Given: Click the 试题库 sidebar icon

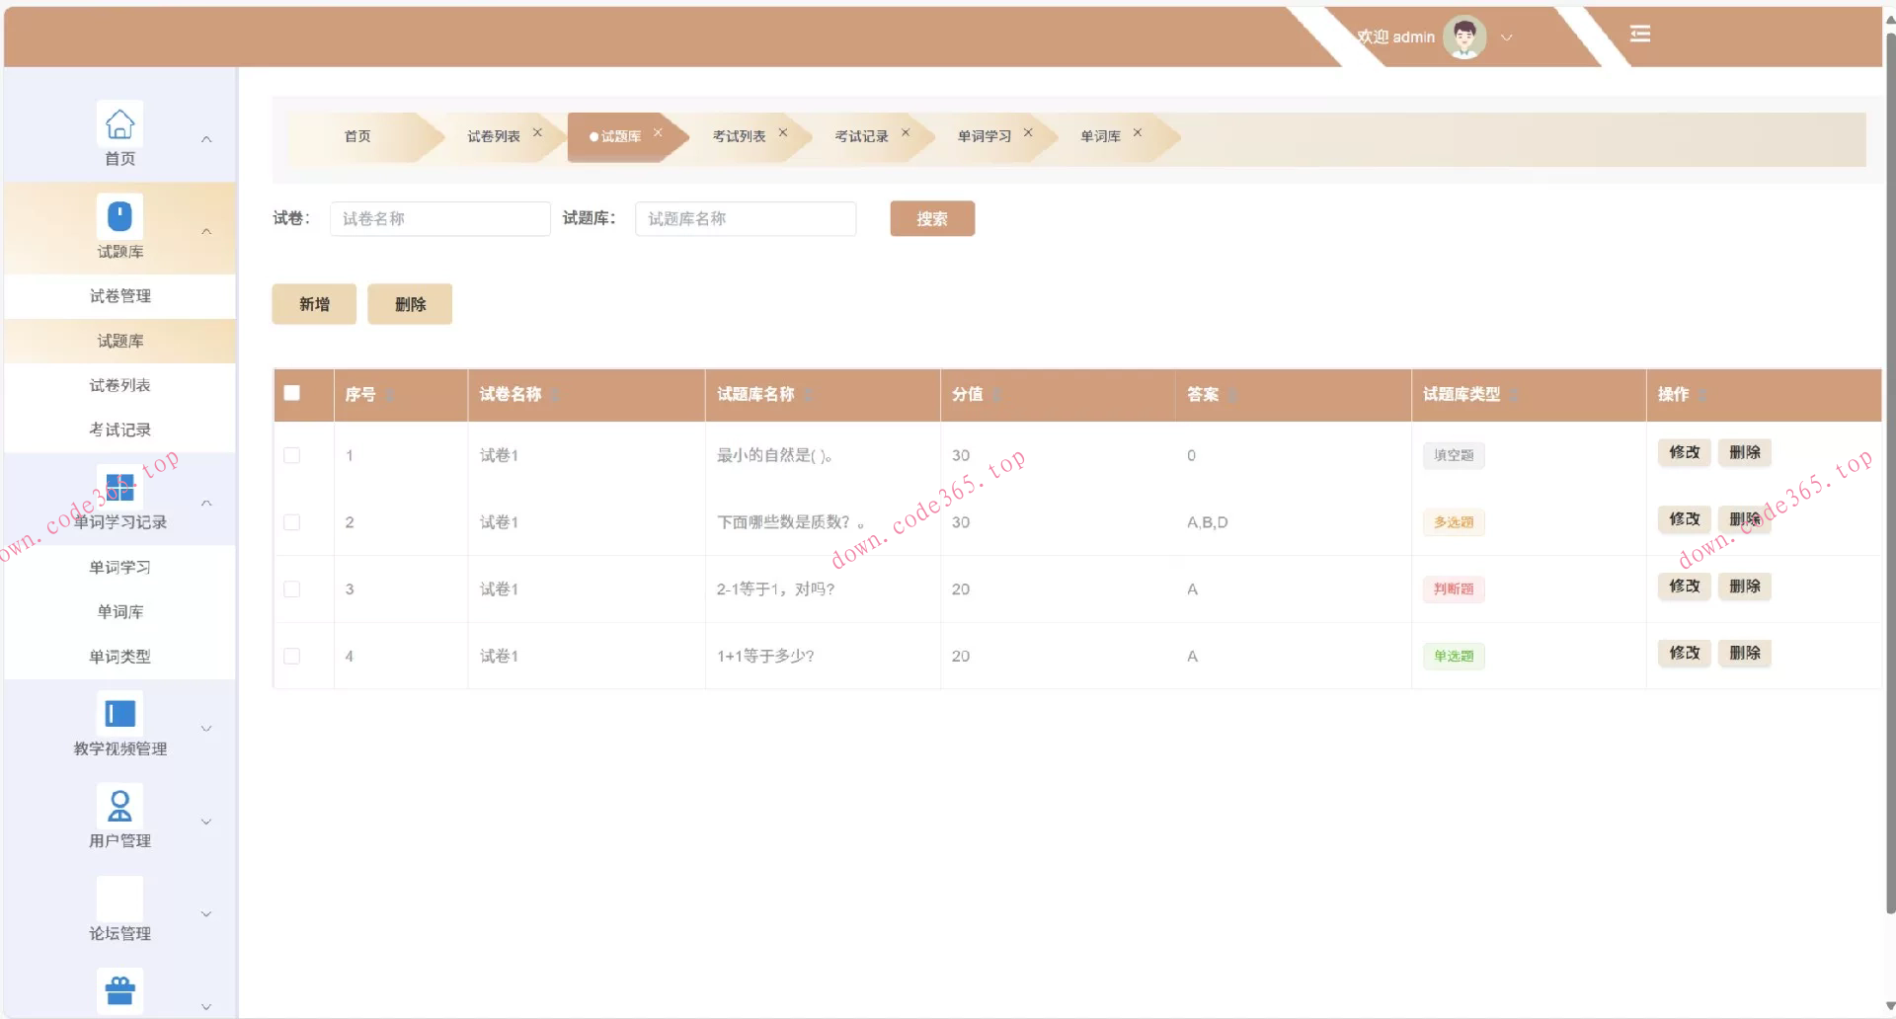Looking at the screenshot, I should point(119,215).
